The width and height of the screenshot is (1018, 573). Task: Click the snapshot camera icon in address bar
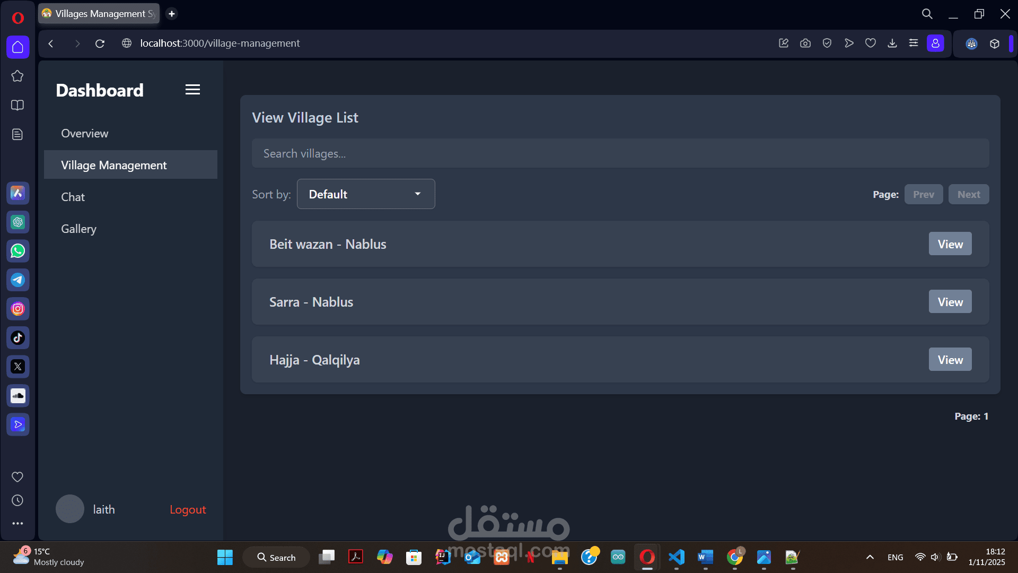(x=805, y=44)
